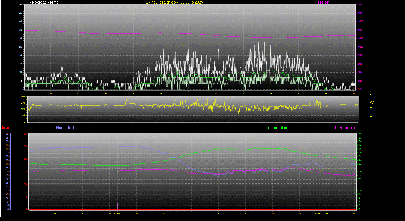Click the 1000 pressure axis value
Screen dimensions: 405x221
360,47
